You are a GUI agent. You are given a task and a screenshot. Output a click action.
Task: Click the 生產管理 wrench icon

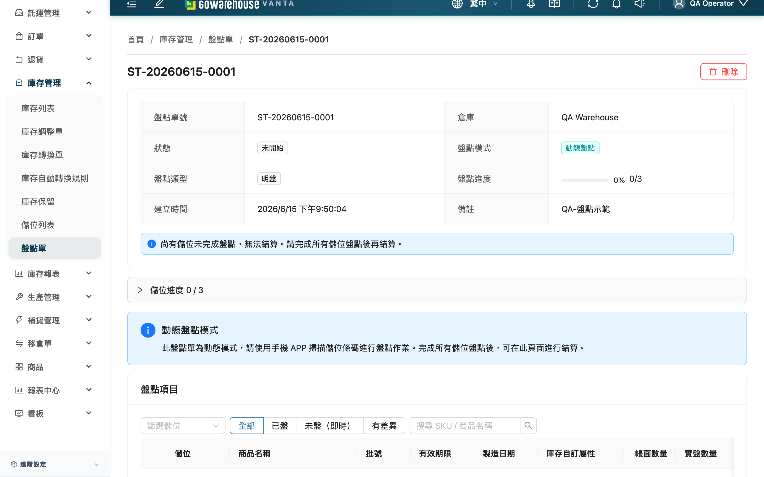click(x=19, y=297)
